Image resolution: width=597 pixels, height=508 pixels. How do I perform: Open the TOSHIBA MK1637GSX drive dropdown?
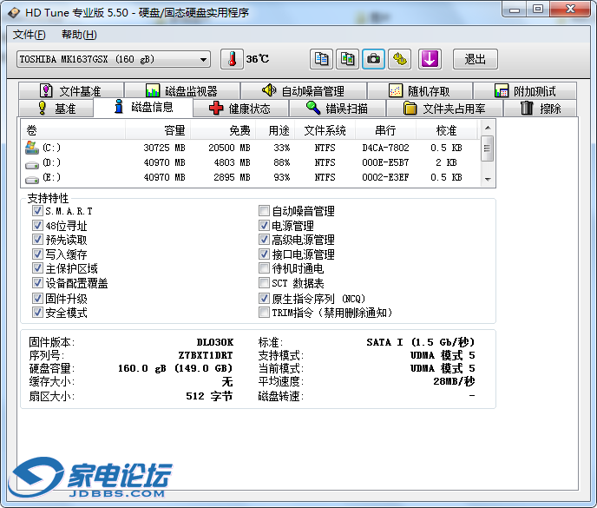click(115, 59)
